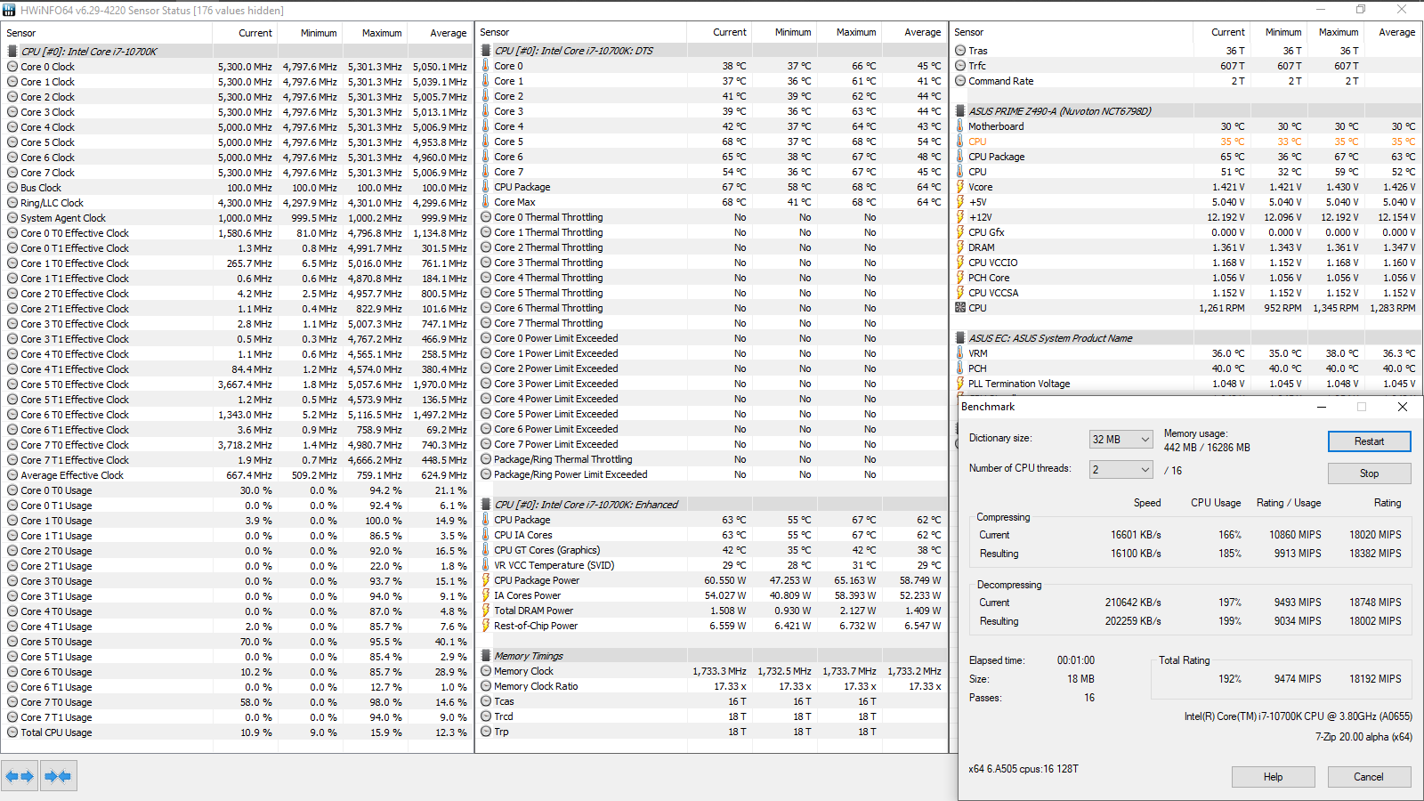
Task: Select the icon beside Memory Clock Ratio
Action: [486, 686]
